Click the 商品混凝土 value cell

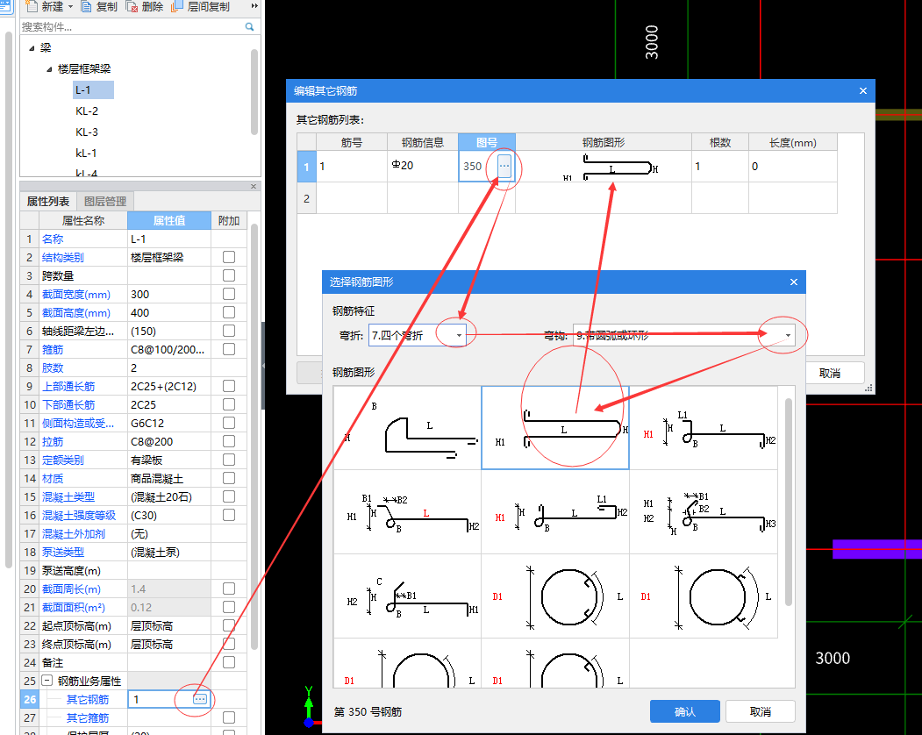tap(168, 478)
